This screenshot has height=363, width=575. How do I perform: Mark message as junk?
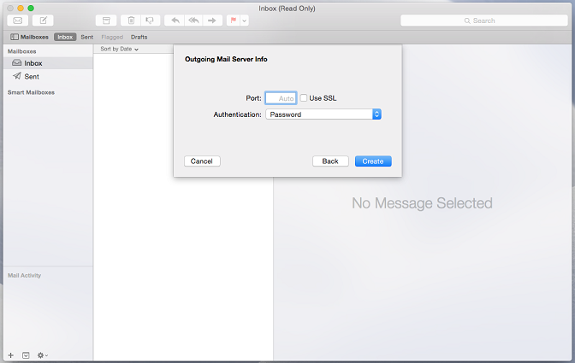tap(150, 20)
